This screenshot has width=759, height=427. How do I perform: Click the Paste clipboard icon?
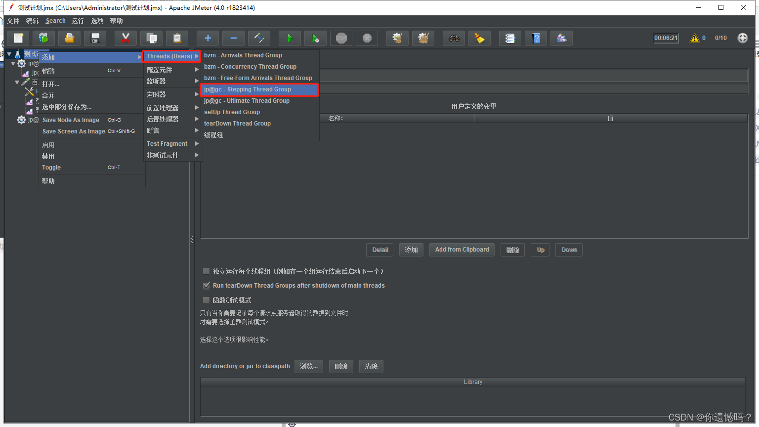coord(177,38)
